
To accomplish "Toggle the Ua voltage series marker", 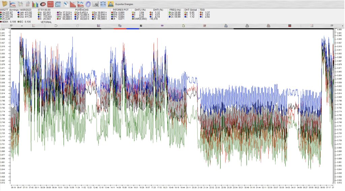I will (1, 12).
